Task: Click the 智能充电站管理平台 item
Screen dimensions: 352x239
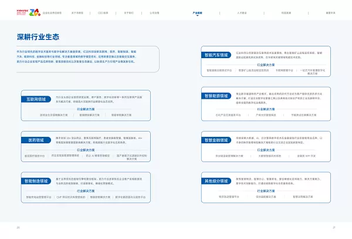Action: click(x=40, y=197)
